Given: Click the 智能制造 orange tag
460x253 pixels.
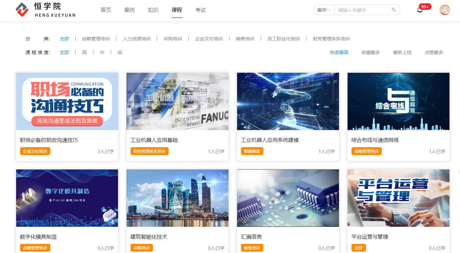Looking at the screenshot, I should point(252,151).
